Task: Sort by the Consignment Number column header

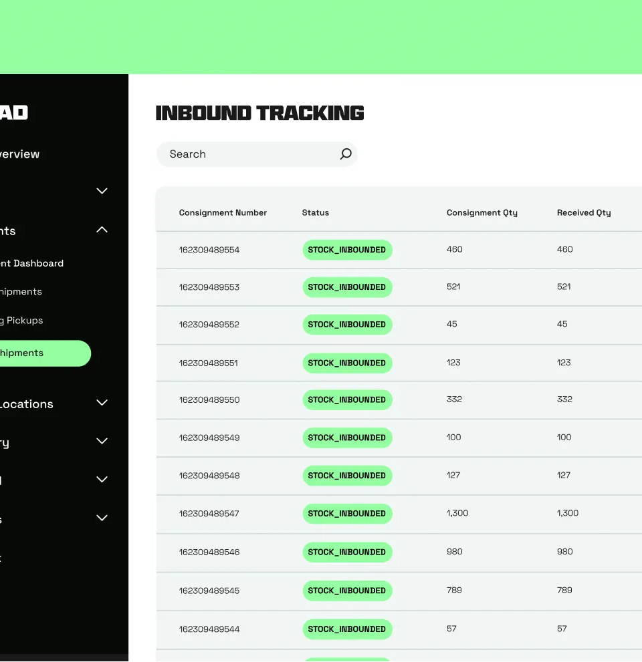Action: (x=223, y=212)
